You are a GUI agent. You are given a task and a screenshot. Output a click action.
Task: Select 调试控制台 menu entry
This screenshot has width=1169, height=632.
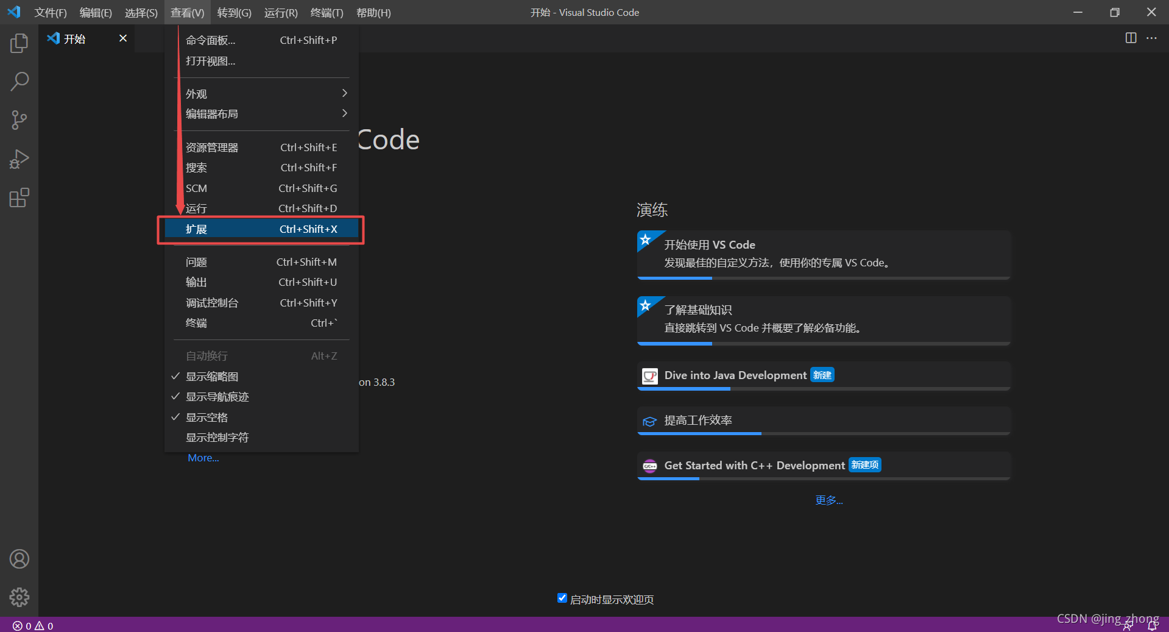click(261, 303)
